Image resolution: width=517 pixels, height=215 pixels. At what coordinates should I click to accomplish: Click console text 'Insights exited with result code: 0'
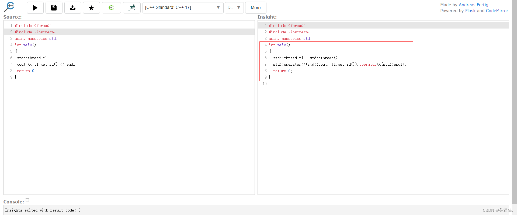tap(43, 210)
